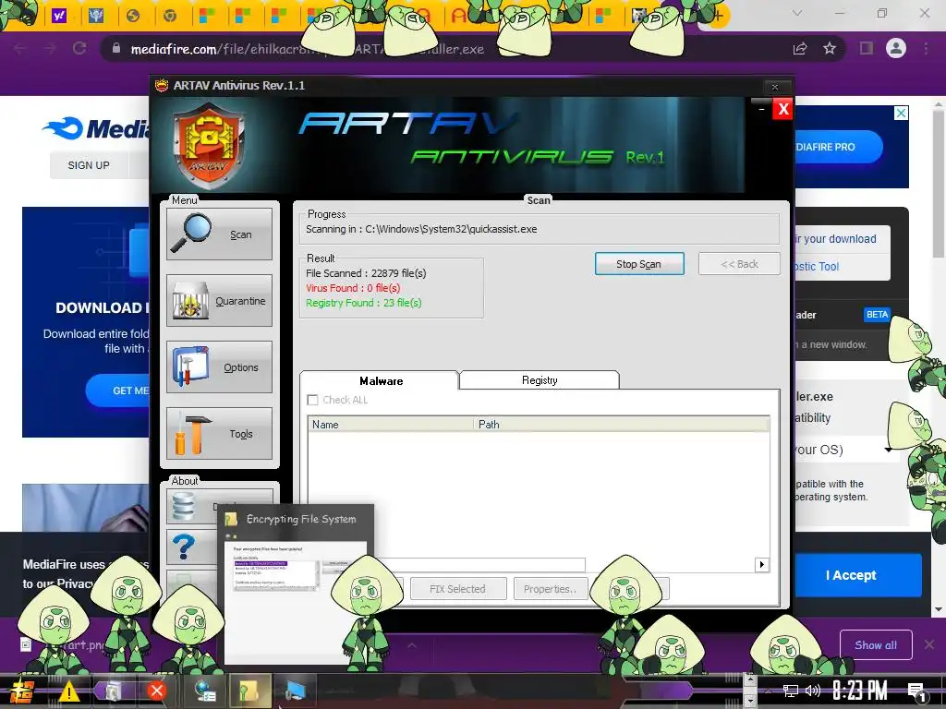Open the your OS dropdown arrow
Image resolution: width=946 pixels, height=709 pixels.
(888, 450)
